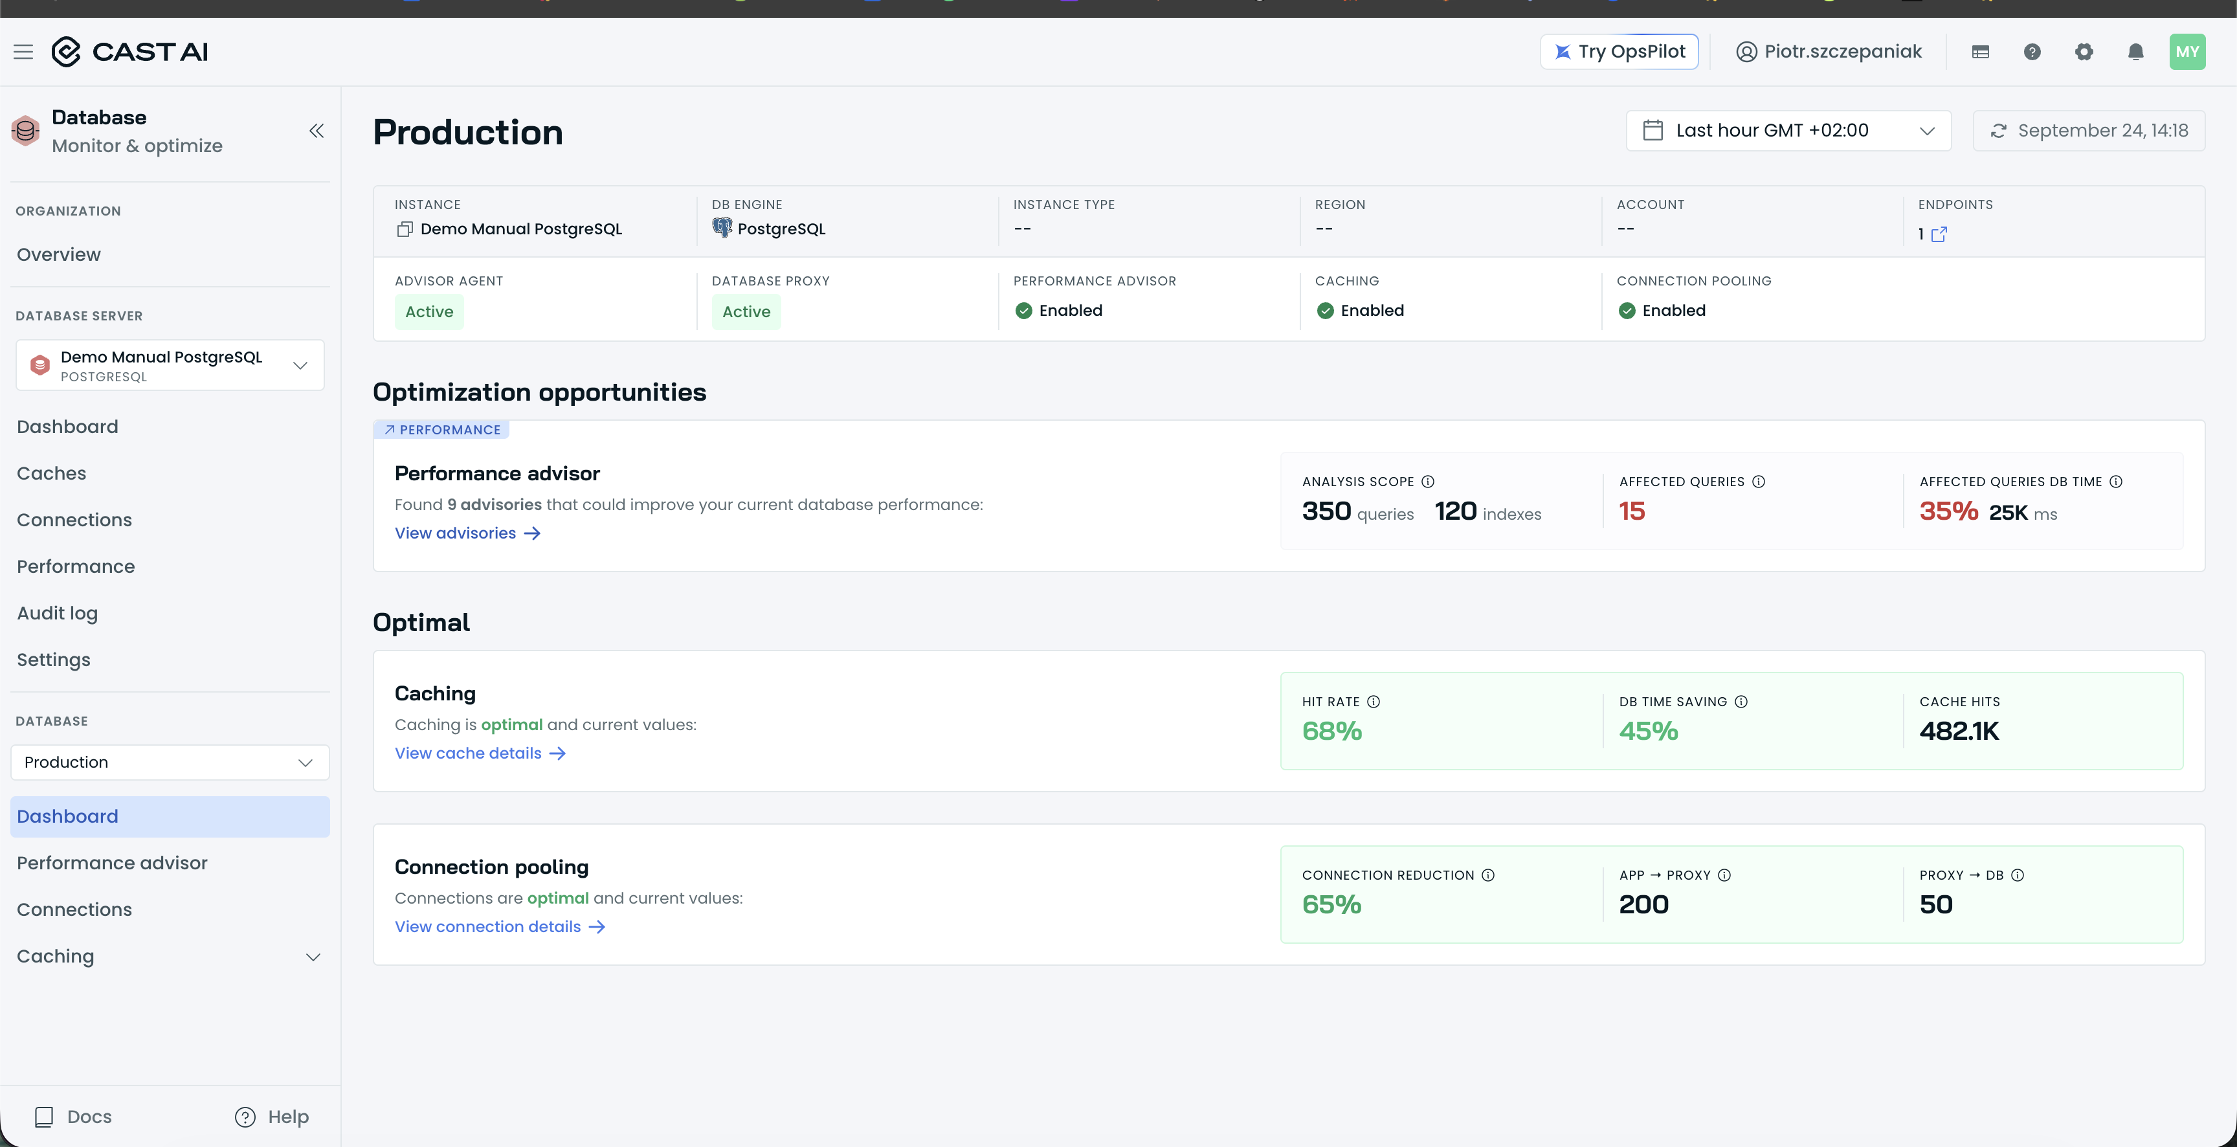Follow the View advisories link

(468, 533)
